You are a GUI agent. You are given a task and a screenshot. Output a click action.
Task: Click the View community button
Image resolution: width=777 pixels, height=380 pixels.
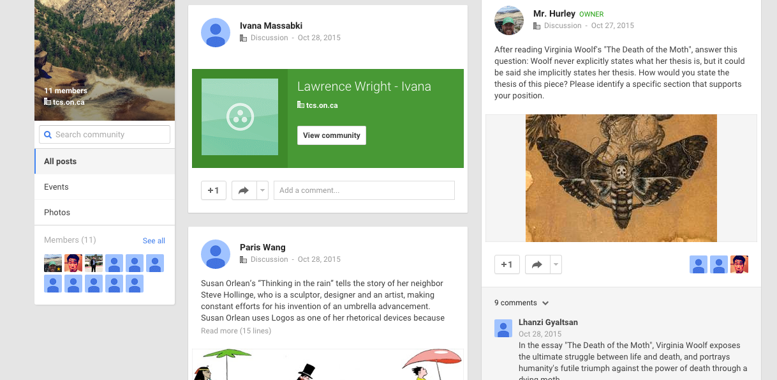click(332, 135)
